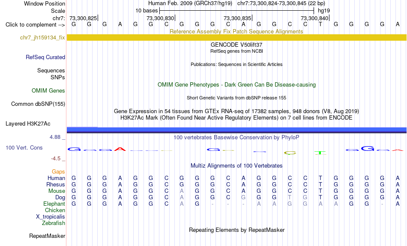Click the Gaps row label

coord(58,172)
